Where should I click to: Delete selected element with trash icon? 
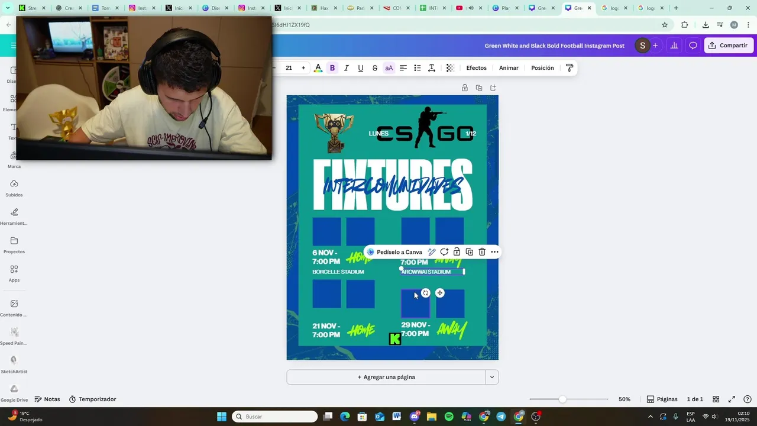coord(482,252)
